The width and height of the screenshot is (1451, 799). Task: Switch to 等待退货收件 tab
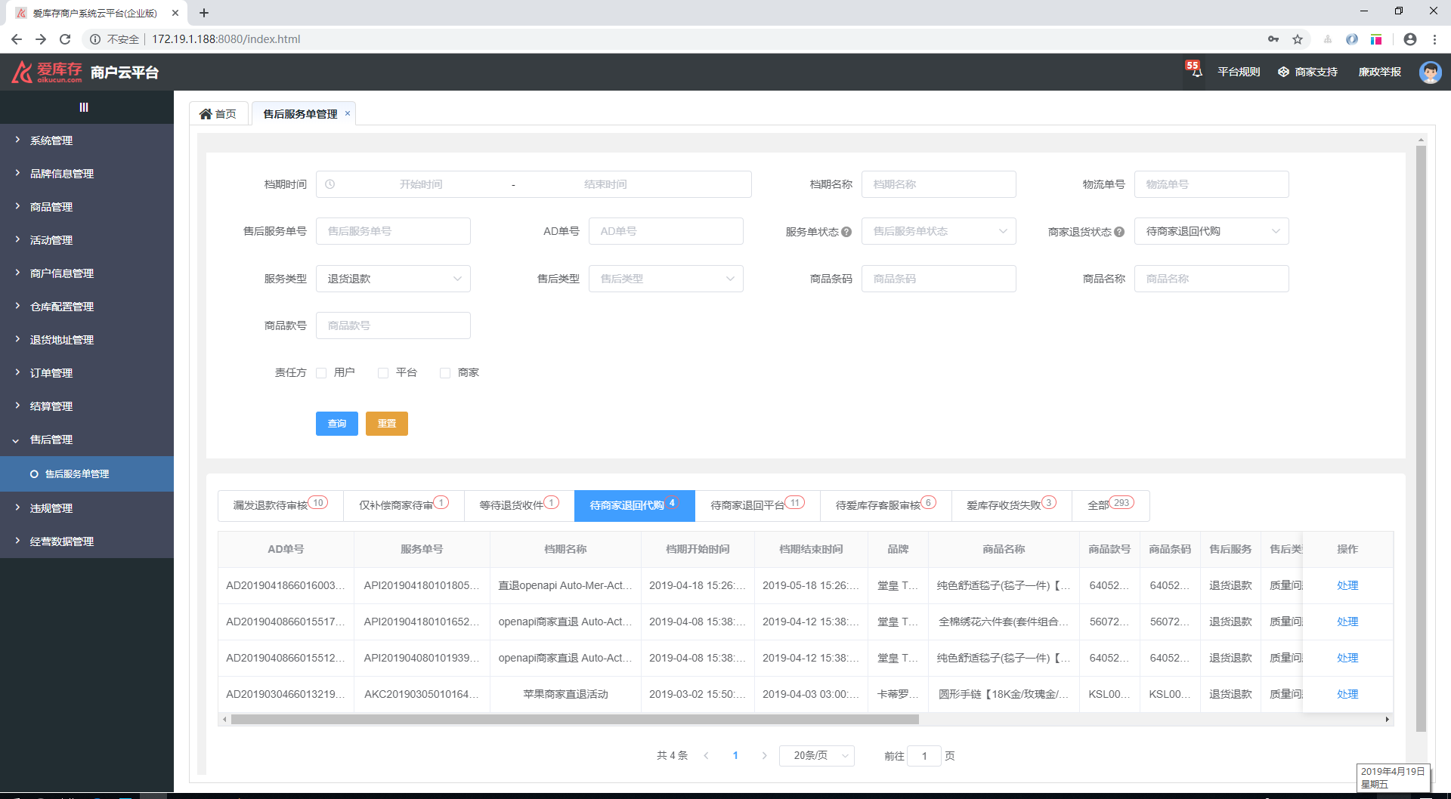pyautogui.click(x=519, y=505)
